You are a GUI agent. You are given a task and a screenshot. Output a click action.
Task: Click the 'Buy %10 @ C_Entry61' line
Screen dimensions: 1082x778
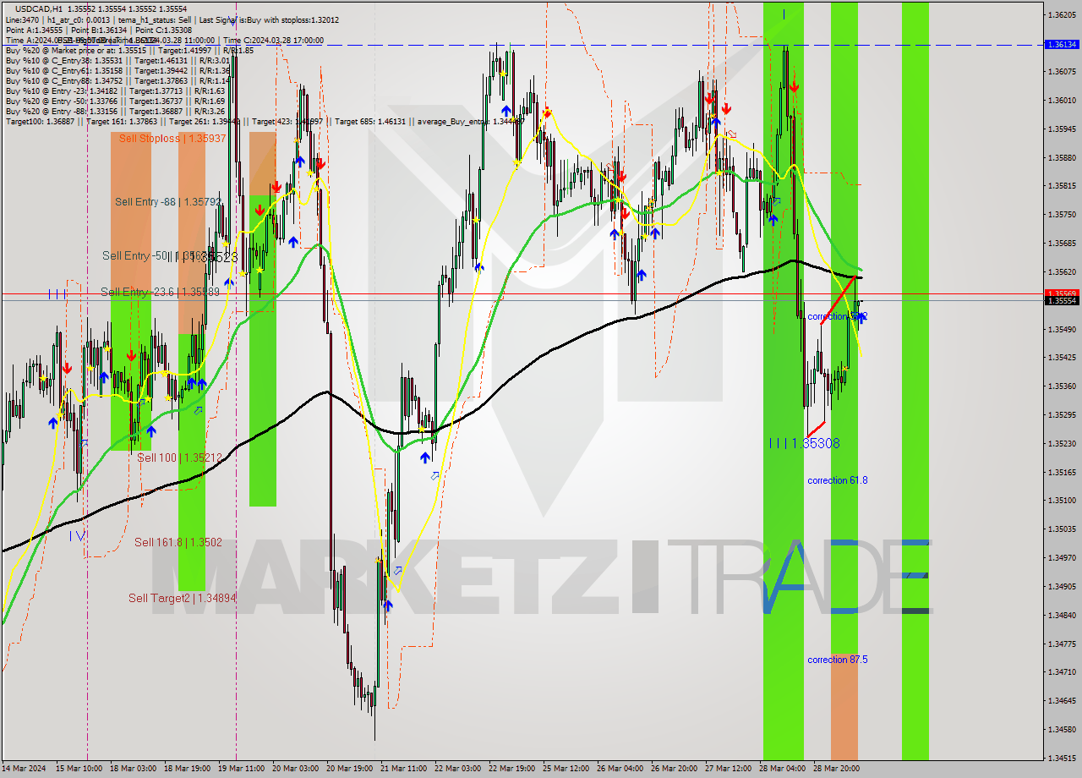click(x=117, y=70)
